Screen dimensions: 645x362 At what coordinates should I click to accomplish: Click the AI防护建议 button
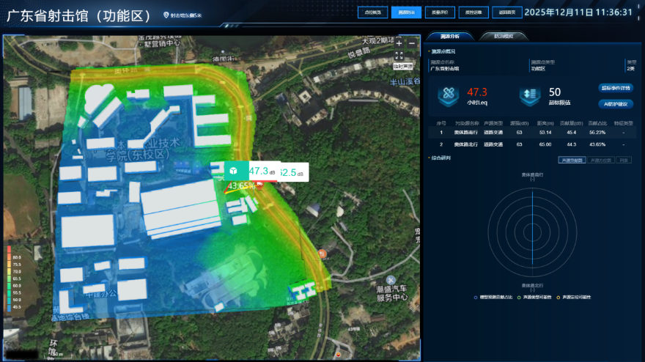click(x=615, y=103)
